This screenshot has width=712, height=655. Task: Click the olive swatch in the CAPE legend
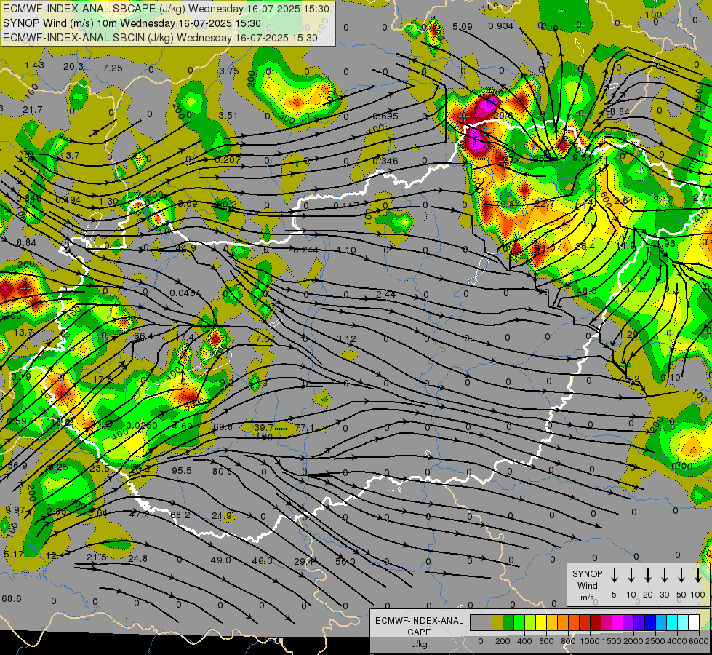point(497,622)
